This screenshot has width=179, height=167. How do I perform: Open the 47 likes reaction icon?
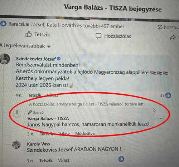[168, 95]
